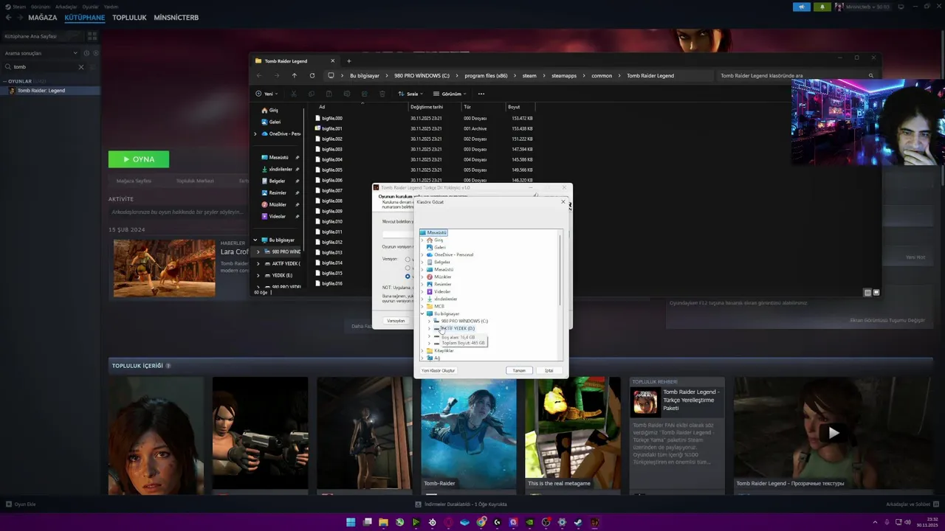Select the first Versiyon radio button in the installer
945x531 pixels.
point(407,259)
